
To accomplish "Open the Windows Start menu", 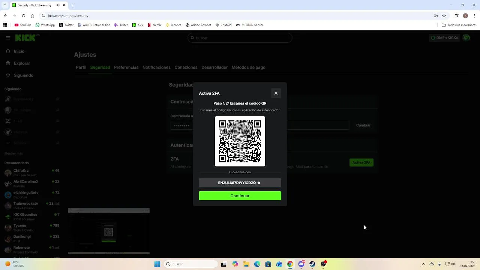I will click(157, 264).
